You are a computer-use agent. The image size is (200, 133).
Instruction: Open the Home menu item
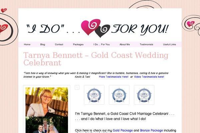(27, 45)
